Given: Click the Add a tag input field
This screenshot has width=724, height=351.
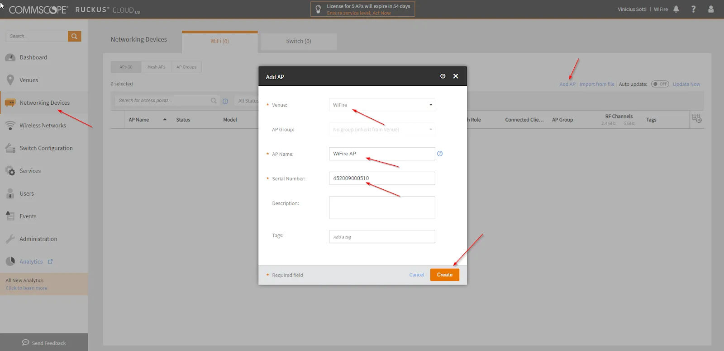Looking at the screenshot, I should click(382, 237).
